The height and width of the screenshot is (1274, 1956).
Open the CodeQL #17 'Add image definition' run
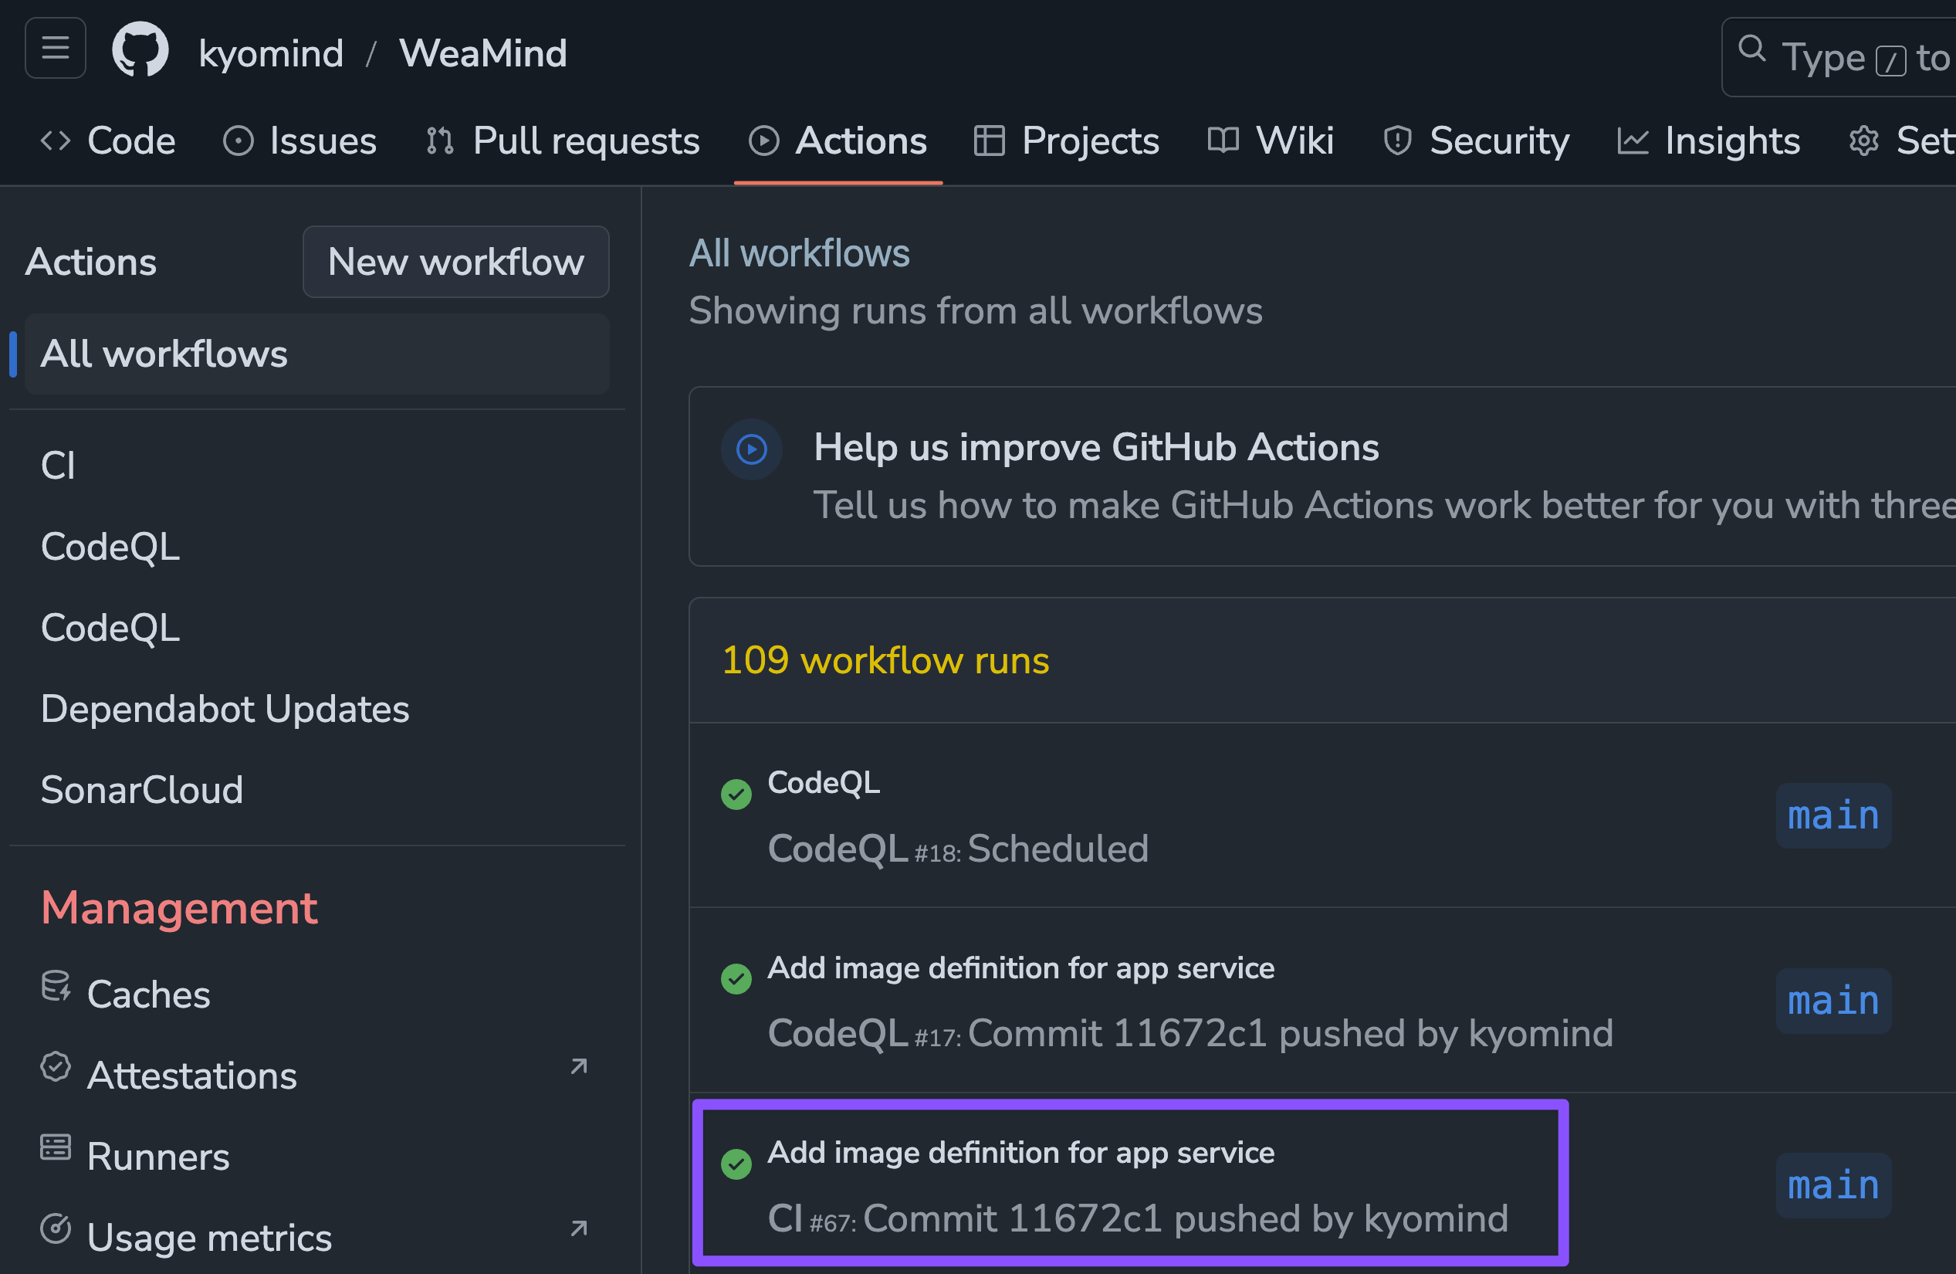[1020, 968]
